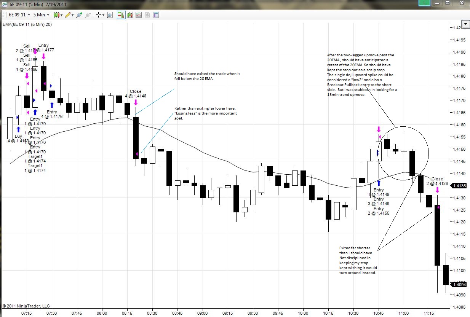Open the indicators line chart icon

[139, 15]
